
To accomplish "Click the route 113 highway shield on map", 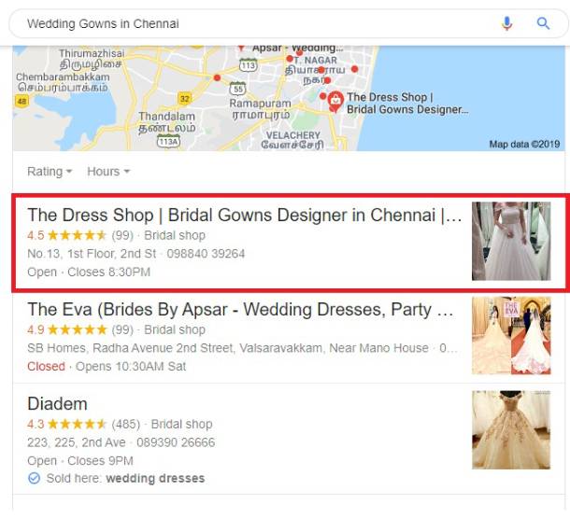I will coord(248,65).
